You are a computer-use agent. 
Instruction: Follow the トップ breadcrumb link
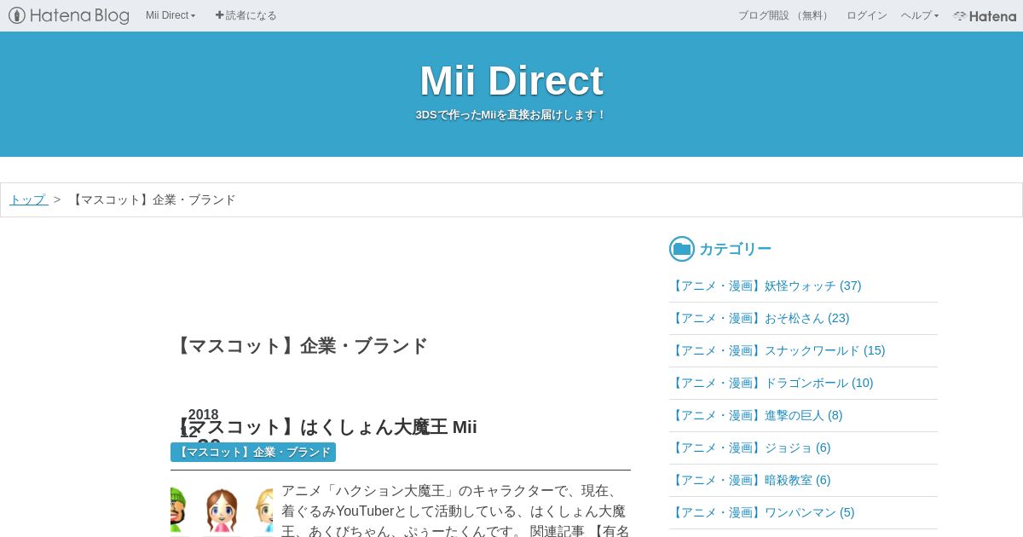[28, 199]
